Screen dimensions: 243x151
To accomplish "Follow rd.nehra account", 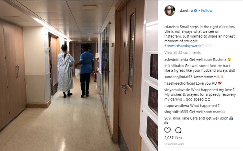I will [207, 11].
